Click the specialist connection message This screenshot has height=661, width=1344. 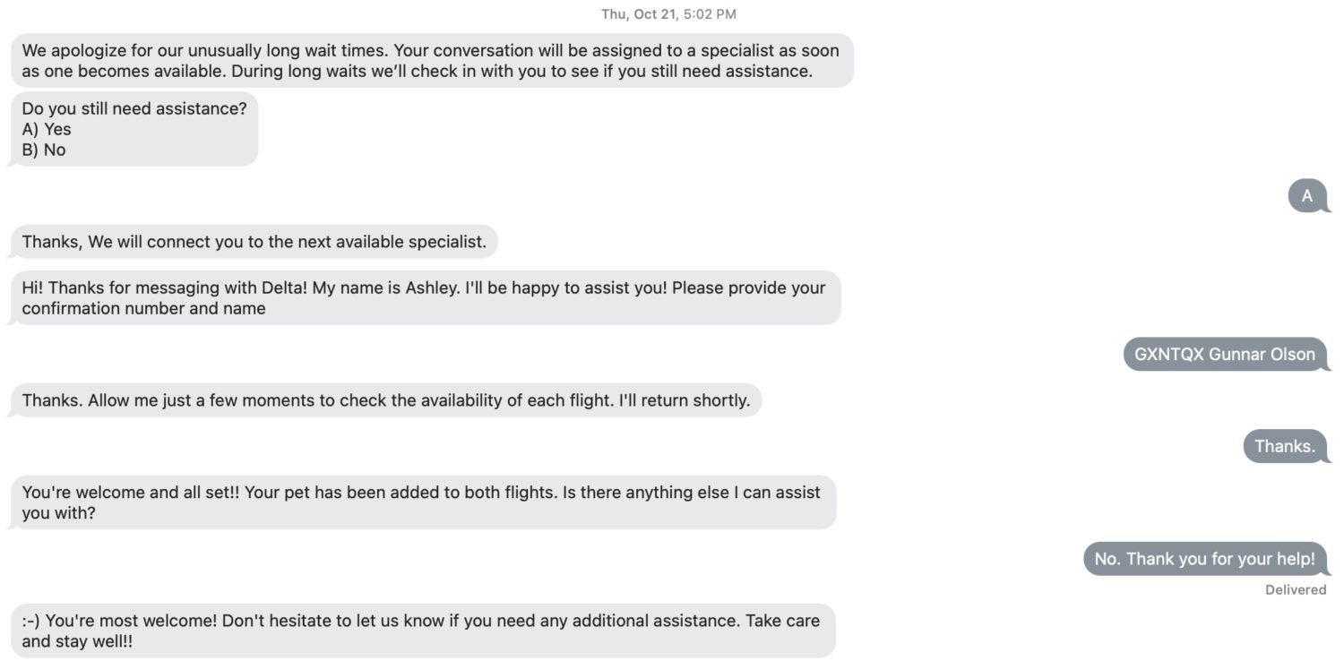pyautogui.click(x=254, y=242)
